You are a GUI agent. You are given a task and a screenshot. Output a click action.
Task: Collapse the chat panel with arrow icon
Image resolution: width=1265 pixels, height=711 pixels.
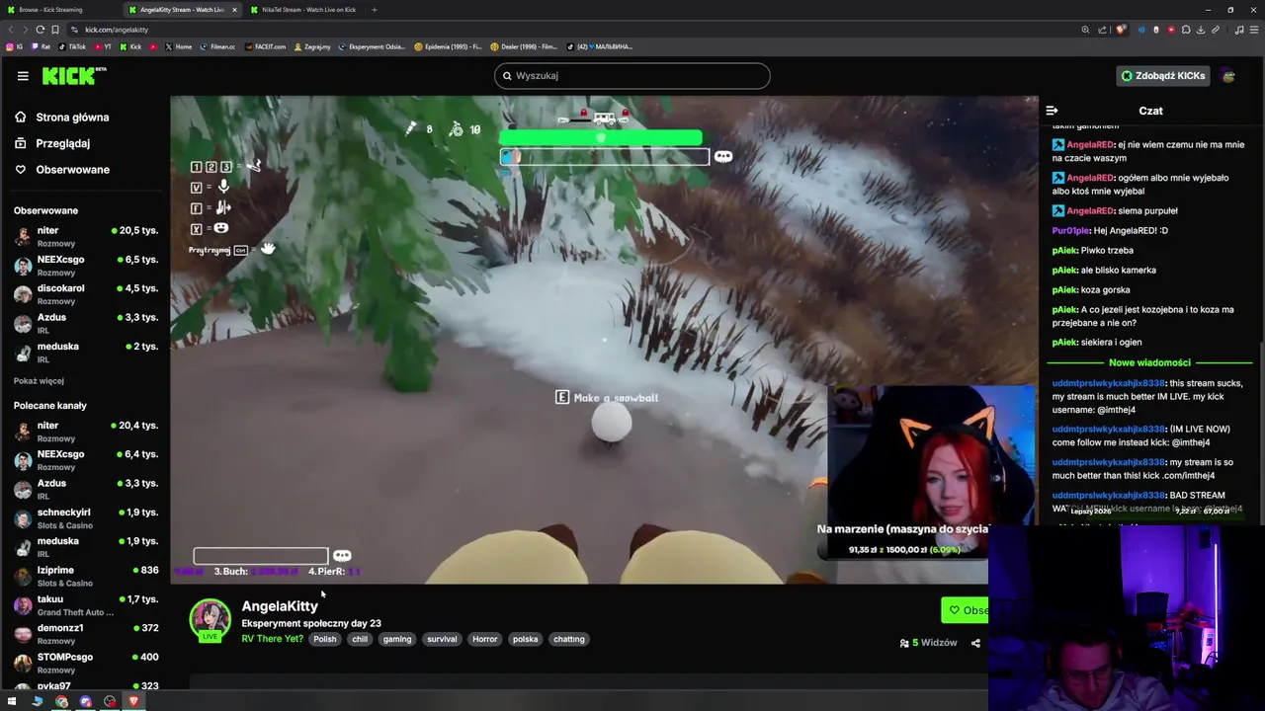1052,111
